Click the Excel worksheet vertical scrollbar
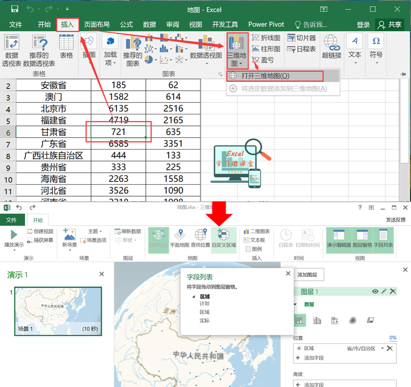This screenshot has height=387, width=411. click(404, 121)
